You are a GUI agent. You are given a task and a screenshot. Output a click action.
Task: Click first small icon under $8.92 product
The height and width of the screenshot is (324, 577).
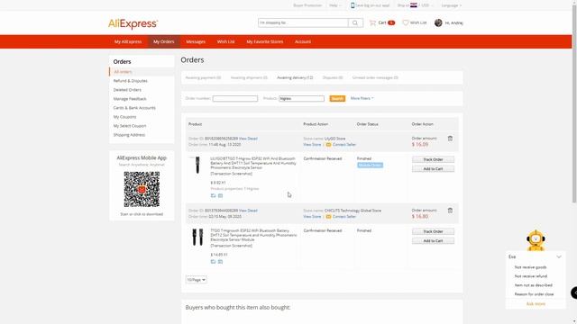click(x=213, y=195)
